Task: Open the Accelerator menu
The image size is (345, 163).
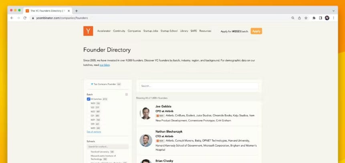Action: (x=104, y=31)
